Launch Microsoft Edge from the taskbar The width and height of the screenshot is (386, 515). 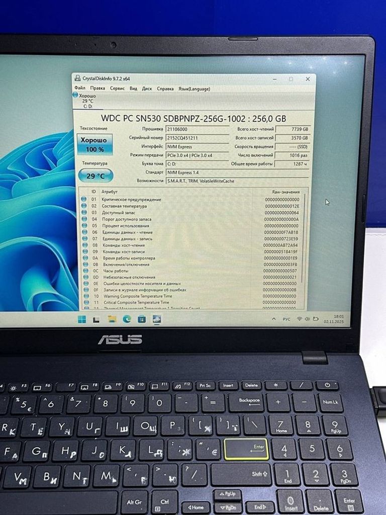tap(127, 319)
